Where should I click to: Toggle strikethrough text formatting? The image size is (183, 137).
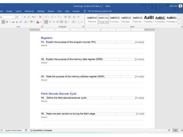13,22
